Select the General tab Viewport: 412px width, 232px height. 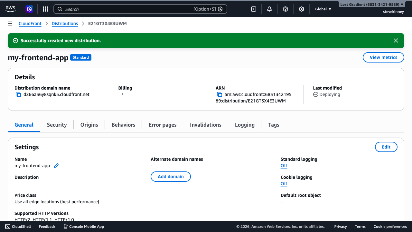coord(24,125)
